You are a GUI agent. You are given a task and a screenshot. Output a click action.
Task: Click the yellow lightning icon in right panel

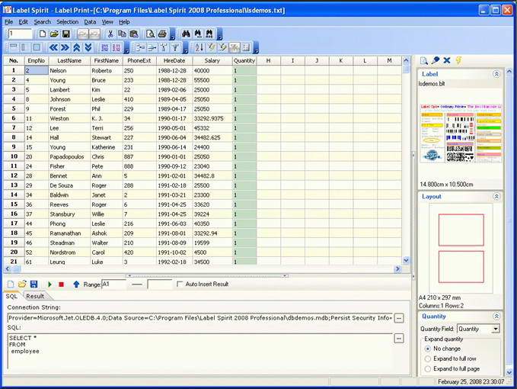(458, 60)
